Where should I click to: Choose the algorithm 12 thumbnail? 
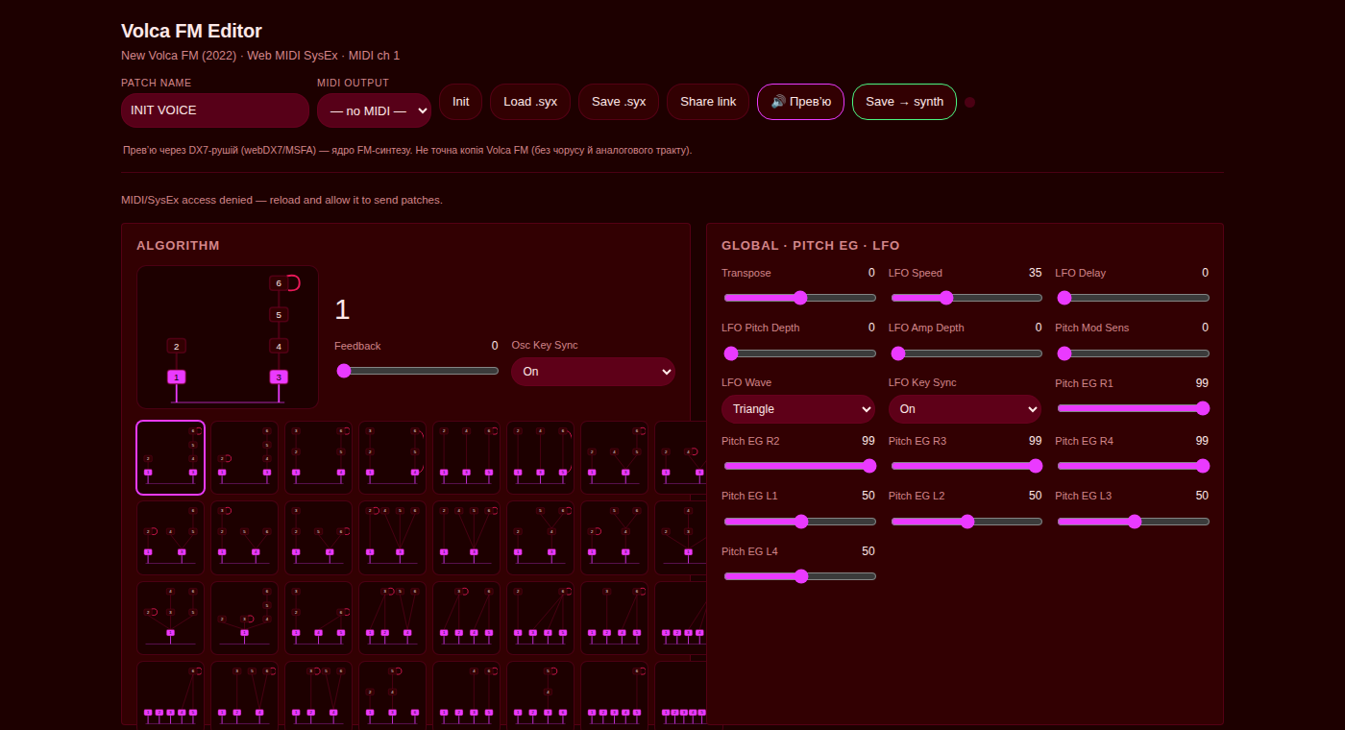(x=392, y=538)
